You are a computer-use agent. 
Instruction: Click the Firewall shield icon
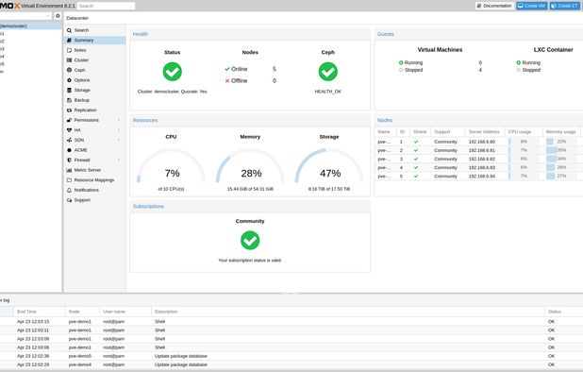(69, 160)
